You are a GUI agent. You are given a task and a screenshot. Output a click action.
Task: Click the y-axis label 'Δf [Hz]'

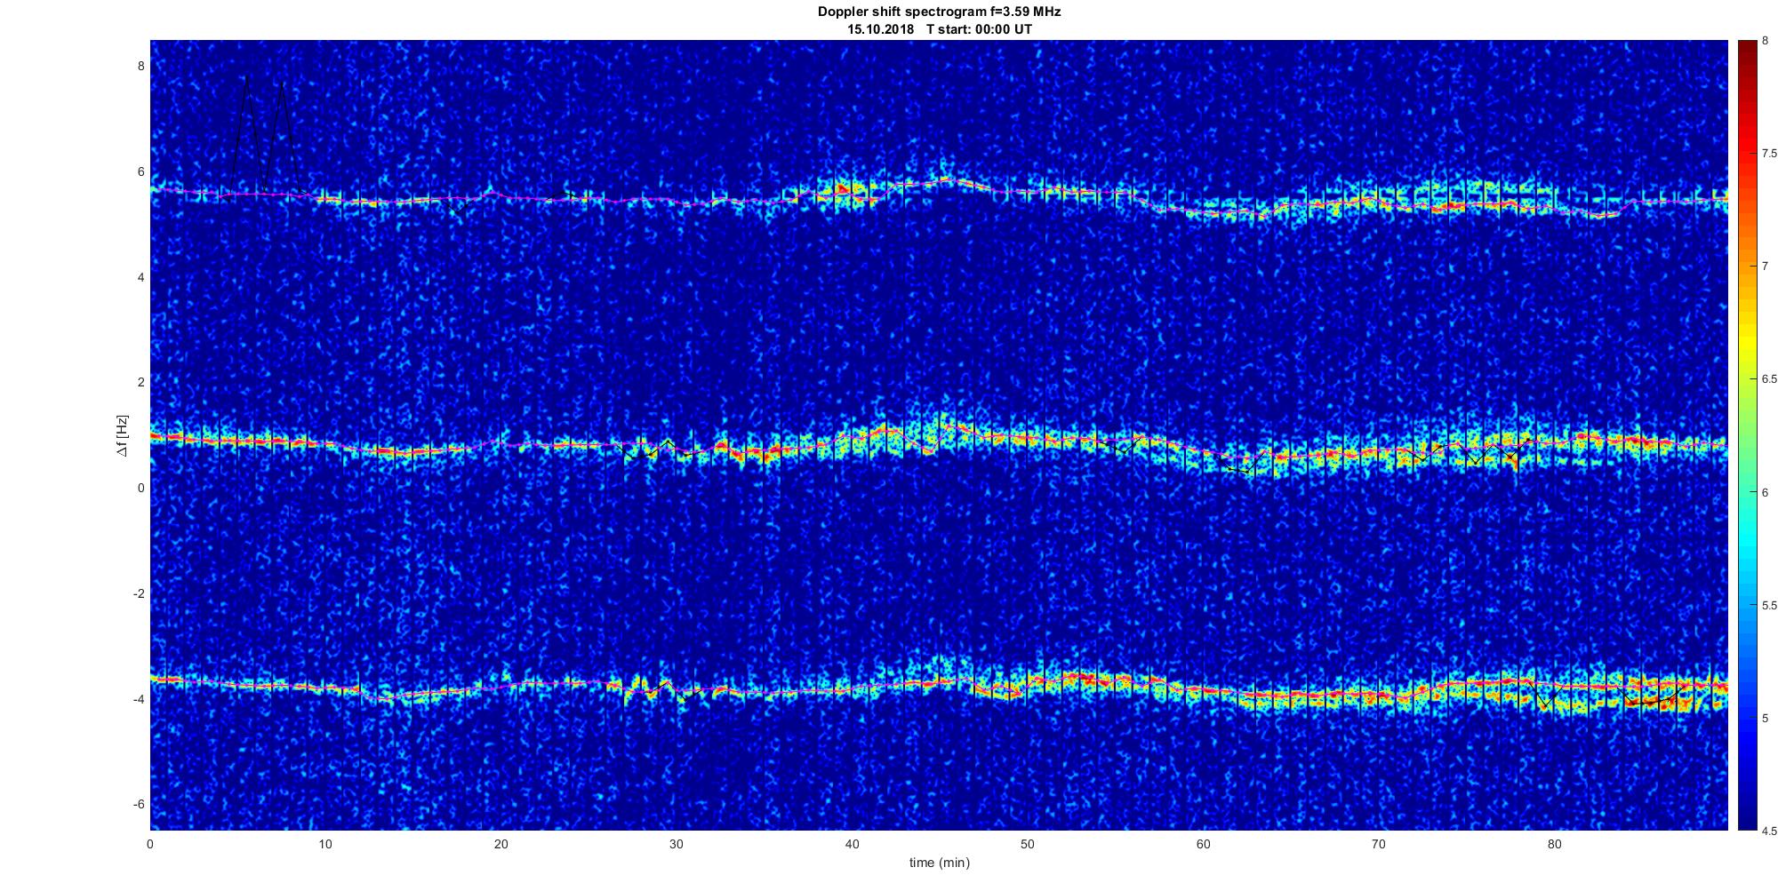tap(122, 435)
